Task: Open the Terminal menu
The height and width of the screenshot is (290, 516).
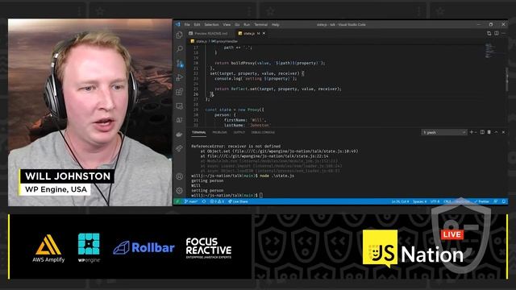Action: tap(261, 25)
